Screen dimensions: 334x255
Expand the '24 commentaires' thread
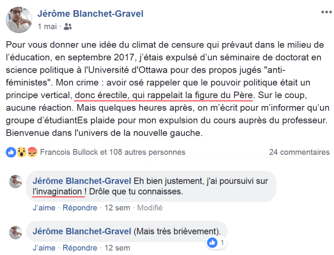299,152
